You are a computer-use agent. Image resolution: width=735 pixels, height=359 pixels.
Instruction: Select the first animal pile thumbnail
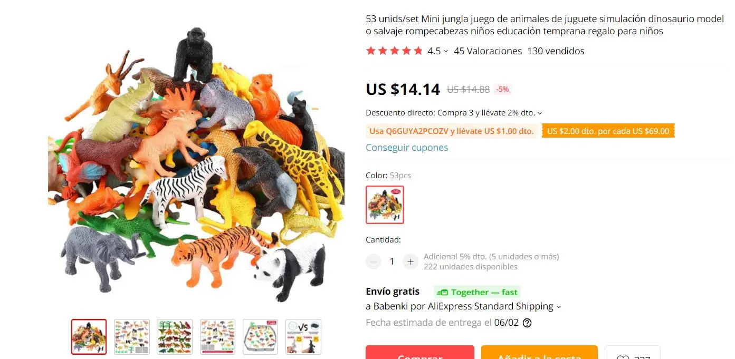point(89,337)
